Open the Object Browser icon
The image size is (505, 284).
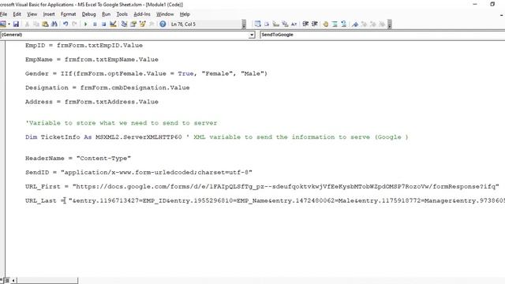(142, 24)
